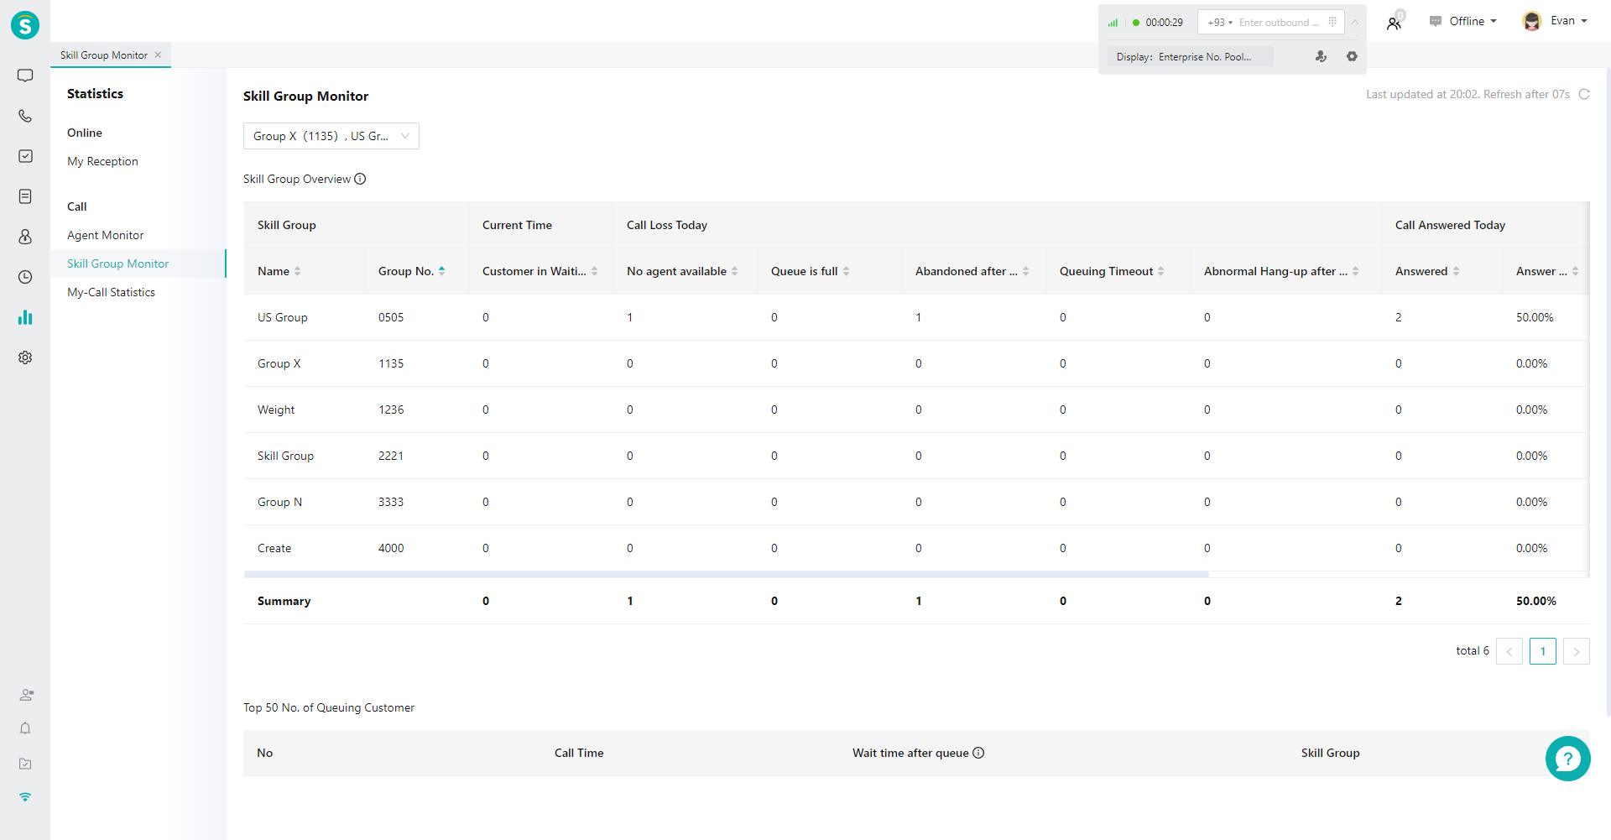1611x840 pixels.
Task: Open the online visitors icon with badge
Action: point(1395,23)
